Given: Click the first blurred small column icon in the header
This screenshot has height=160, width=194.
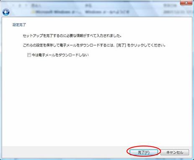Looking at the screenshot, I should tap(13, 6).
